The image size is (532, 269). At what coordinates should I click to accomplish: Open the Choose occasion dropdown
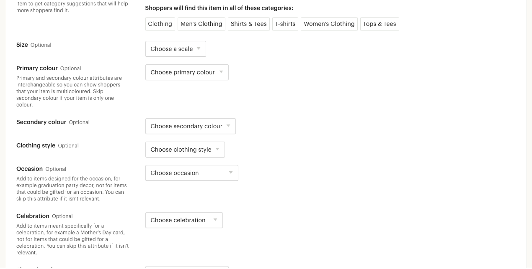coord(191,173)
